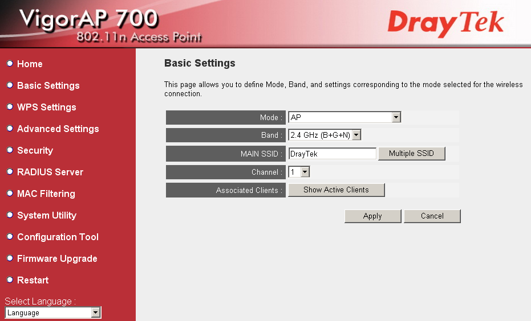This screenshot has height=321, width=531.
Task: Open MAC Filtering page
Action: click(46, 194)
